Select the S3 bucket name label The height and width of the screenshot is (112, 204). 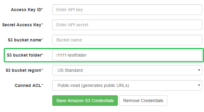(x=25, y=40)
